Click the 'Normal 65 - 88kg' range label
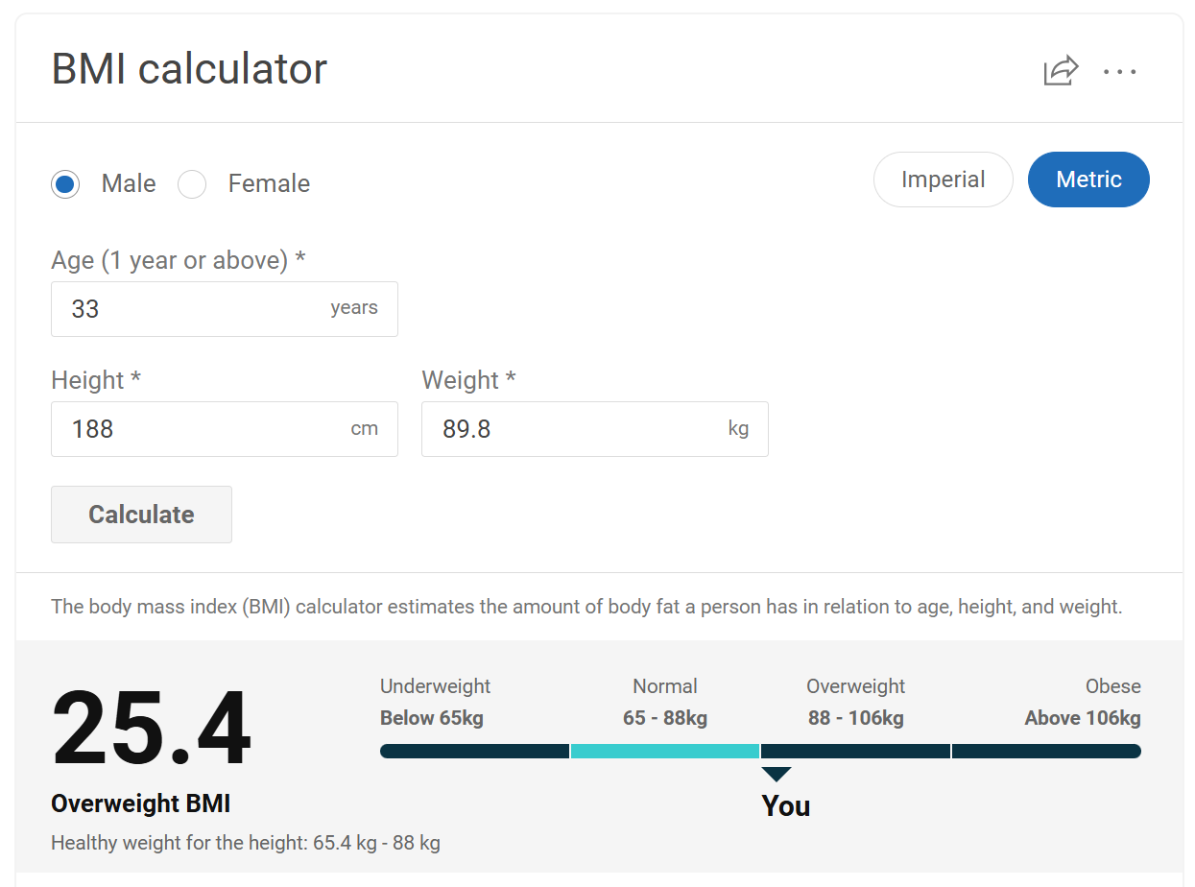 point(665,703)
